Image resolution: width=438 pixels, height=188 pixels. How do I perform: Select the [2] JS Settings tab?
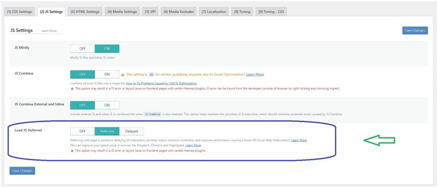pyautogui.click(x=51, y=12)
